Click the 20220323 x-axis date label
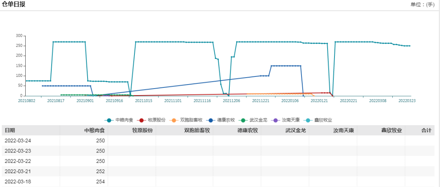 click(x=407, y=100)
